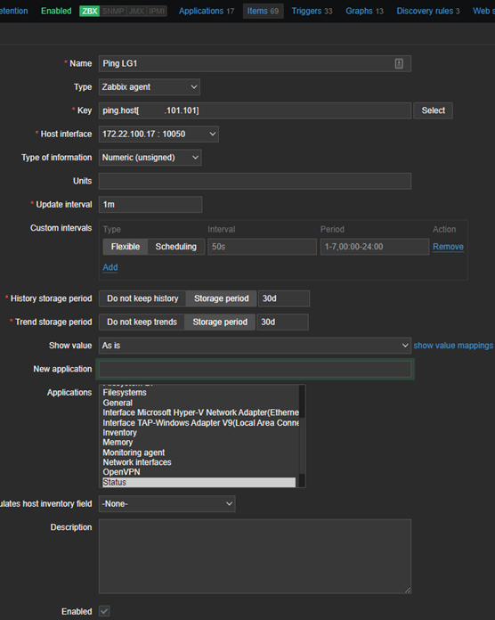Open the Graphs tab
The width and height of the screenshot is (495, 620).
(x=364, y=11)
